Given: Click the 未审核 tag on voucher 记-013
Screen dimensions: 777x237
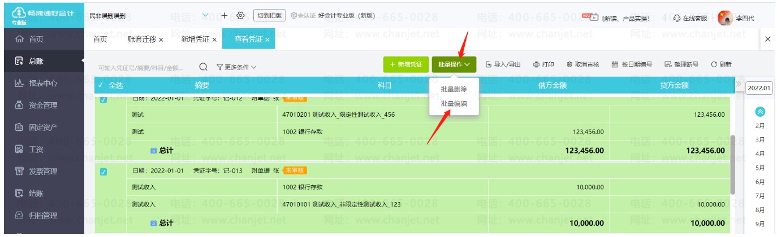Looking at the screenshot, I should [295, 170].
